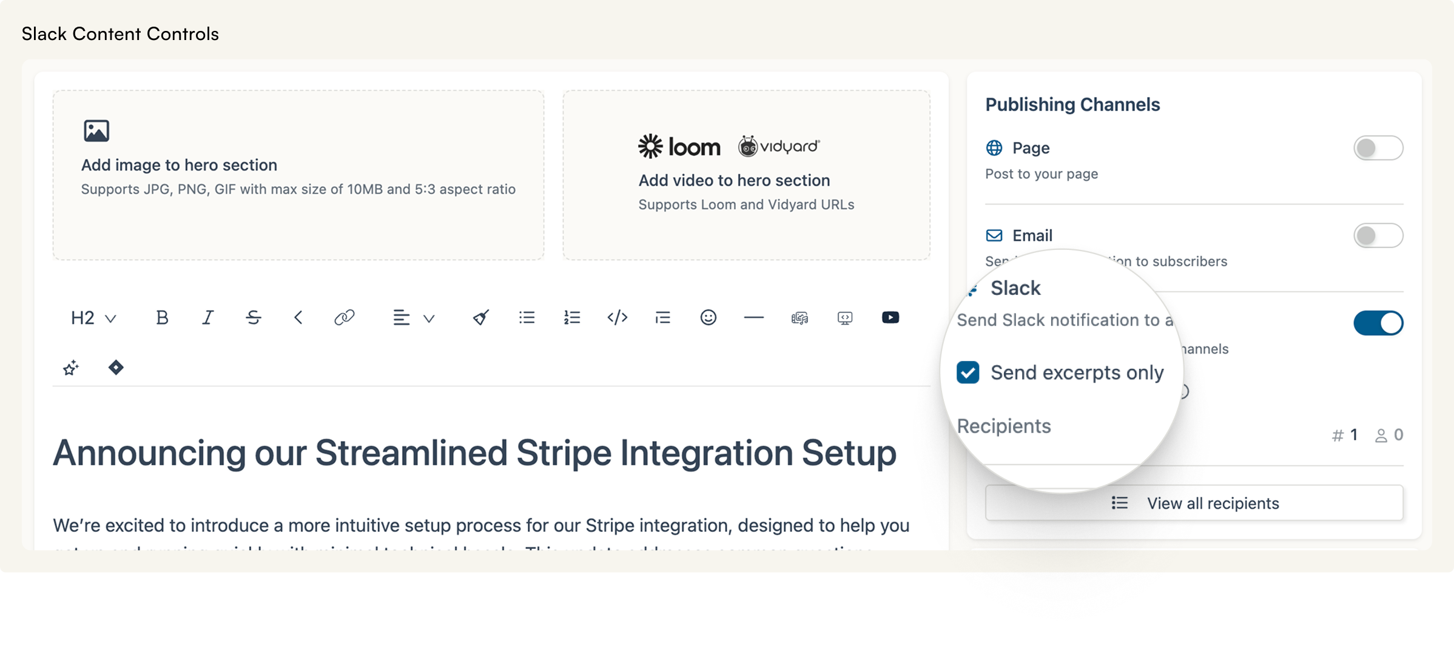Viewport: 1454px width, 646px height.
Task: Open the emoji picker
Action: (708, 317)
